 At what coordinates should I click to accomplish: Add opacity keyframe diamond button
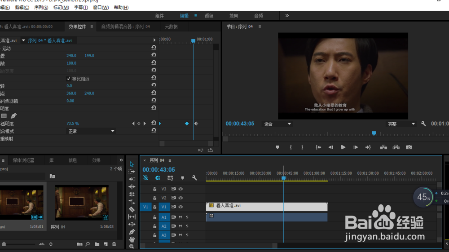139,124
